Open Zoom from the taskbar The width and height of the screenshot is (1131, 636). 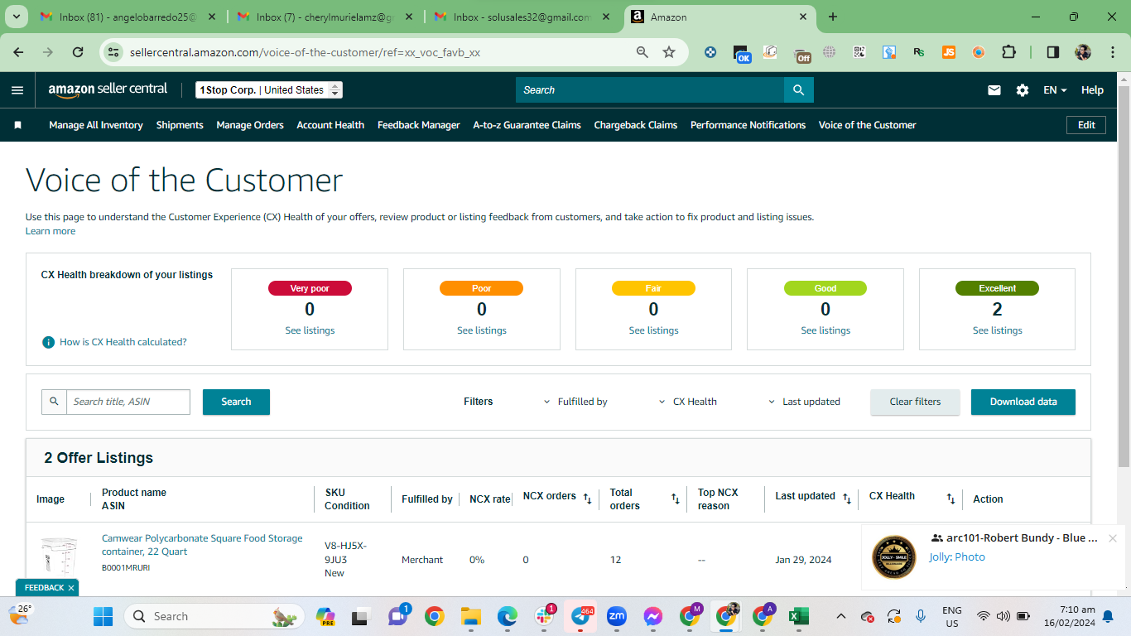click(x=617, y=616)
